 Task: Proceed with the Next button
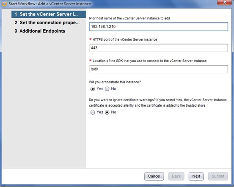[196, 176]
